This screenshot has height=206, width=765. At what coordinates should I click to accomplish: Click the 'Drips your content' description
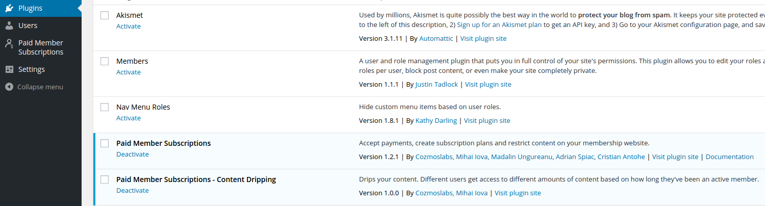point(559,179)
